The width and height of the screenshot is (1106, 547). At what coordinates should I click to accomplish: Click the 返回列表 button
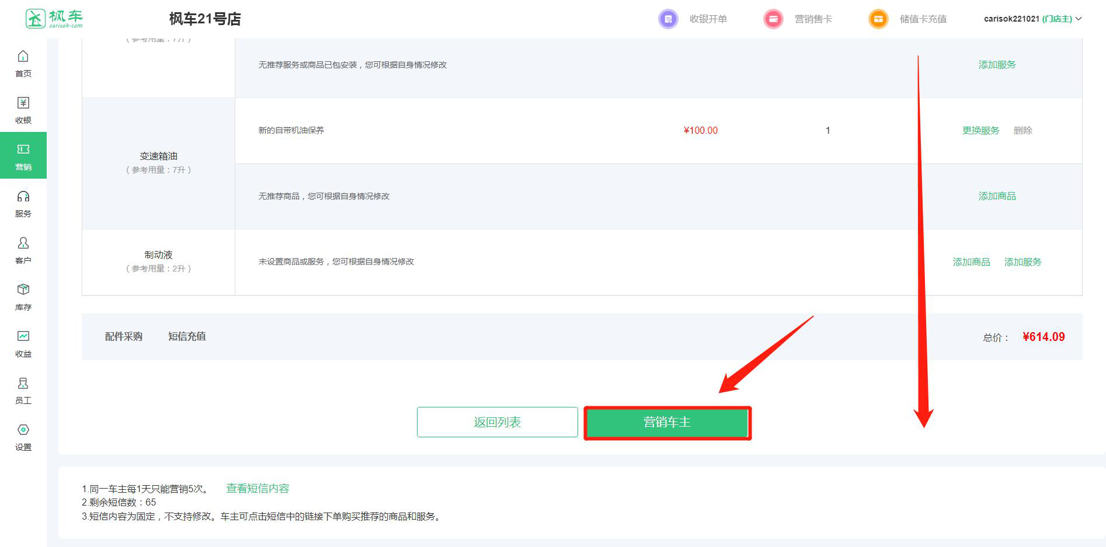[x=498, y=422]
